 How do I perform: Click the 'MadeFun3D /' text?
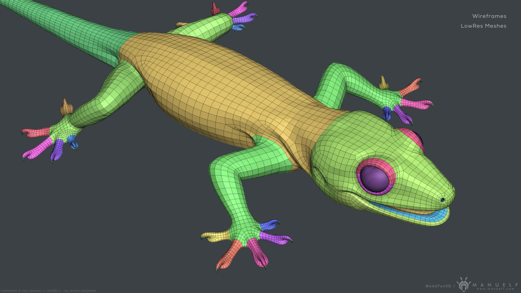click(440, 286)
